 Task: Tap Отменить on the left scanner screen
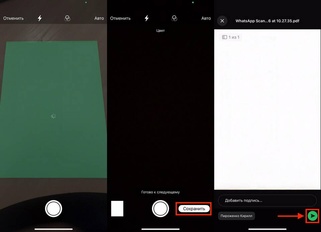(13, 18)
